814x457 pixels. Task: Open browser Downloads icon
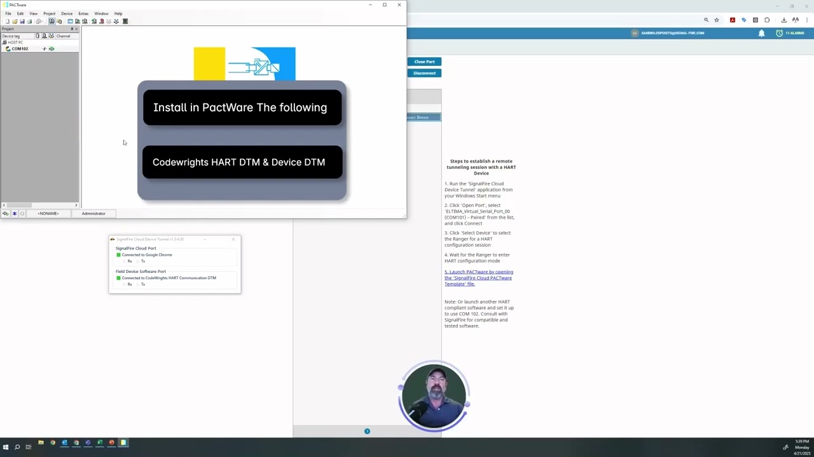click(x=783, y=20)
